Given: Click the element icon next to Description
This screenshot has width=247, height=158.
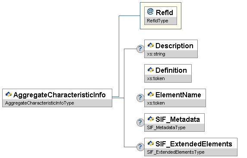Looking at the screenshot, I should point(150,45).
